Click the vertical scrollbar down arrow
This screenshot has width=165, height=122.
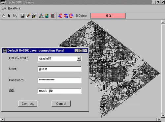163,115
